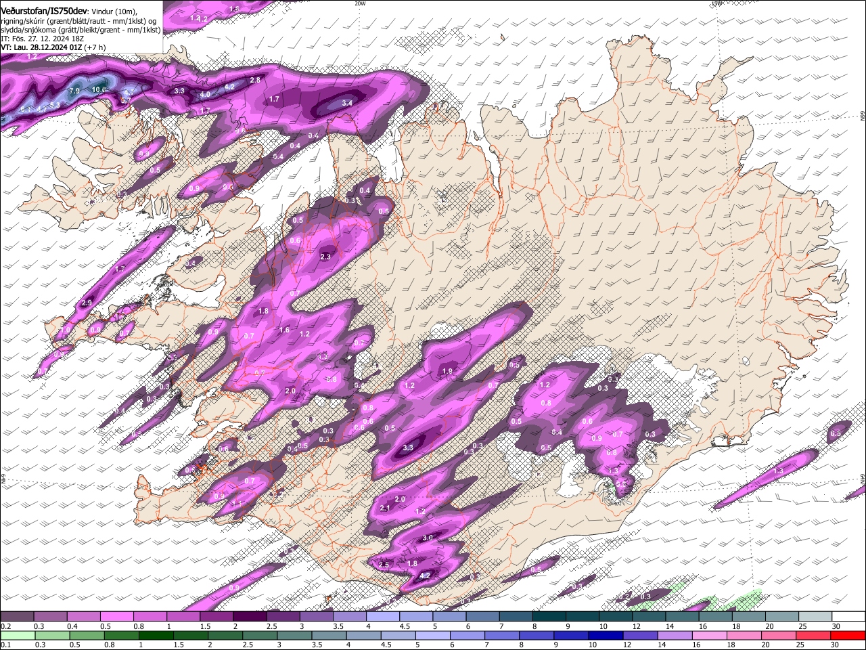Click the map precipitation value 1.9
The height and width of the screenshot is (650, 866).
447,371
